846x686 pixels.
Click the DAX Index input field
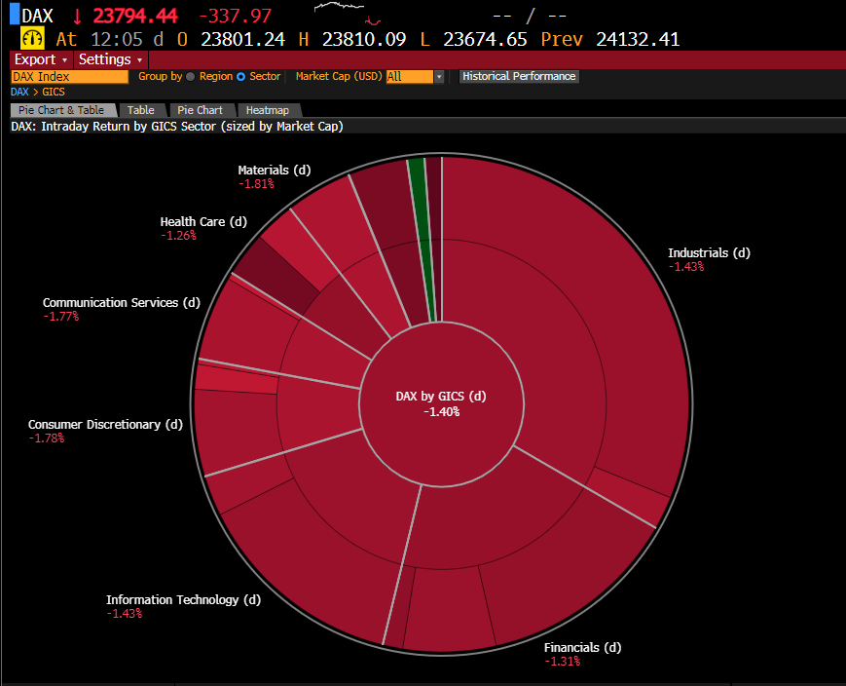tap(69, 76)
